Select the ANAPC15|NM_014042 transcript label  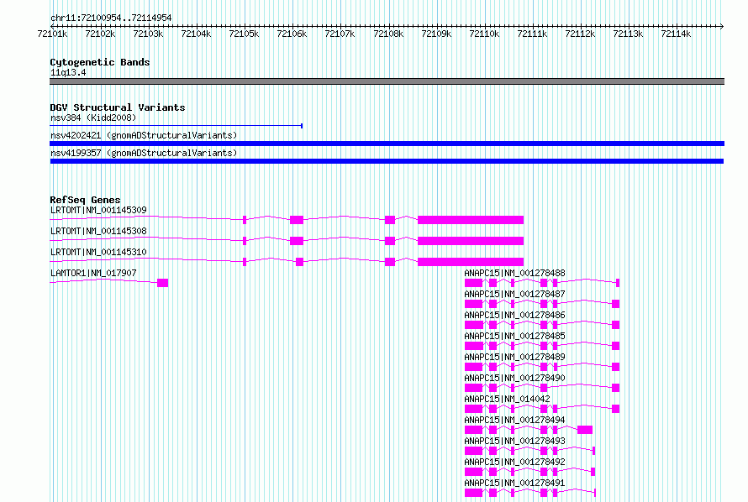[x=507, y=399]
